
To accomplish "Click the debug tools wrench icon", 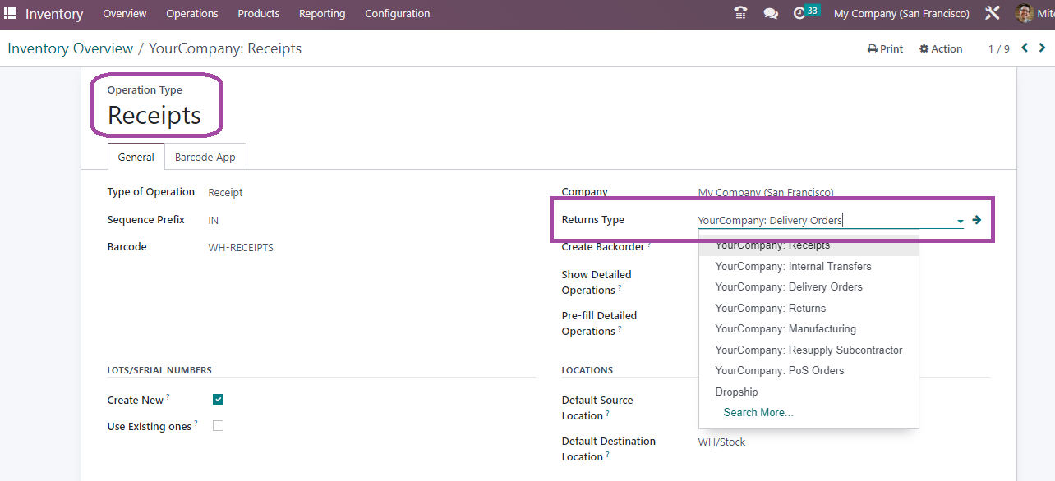I will [x=993, y=13].
